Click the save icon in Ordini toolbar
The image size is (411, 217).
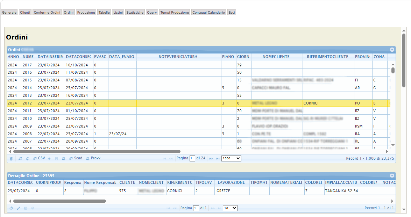[56, 159]
